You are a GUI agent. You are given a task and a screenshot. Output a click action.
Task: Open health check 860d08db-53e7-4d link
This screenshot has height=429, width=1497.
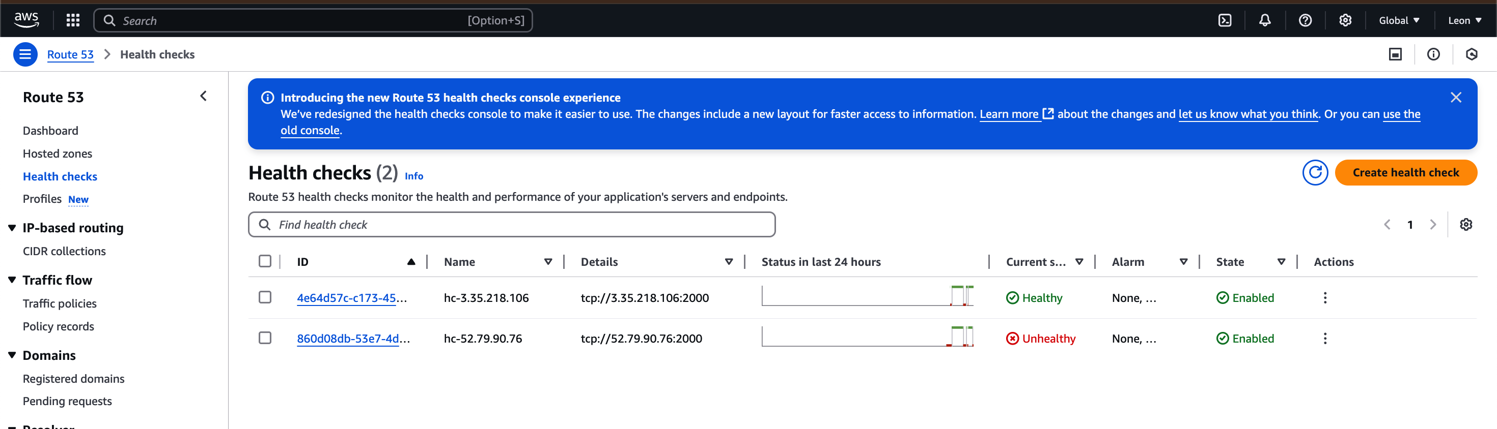(353, 339)
